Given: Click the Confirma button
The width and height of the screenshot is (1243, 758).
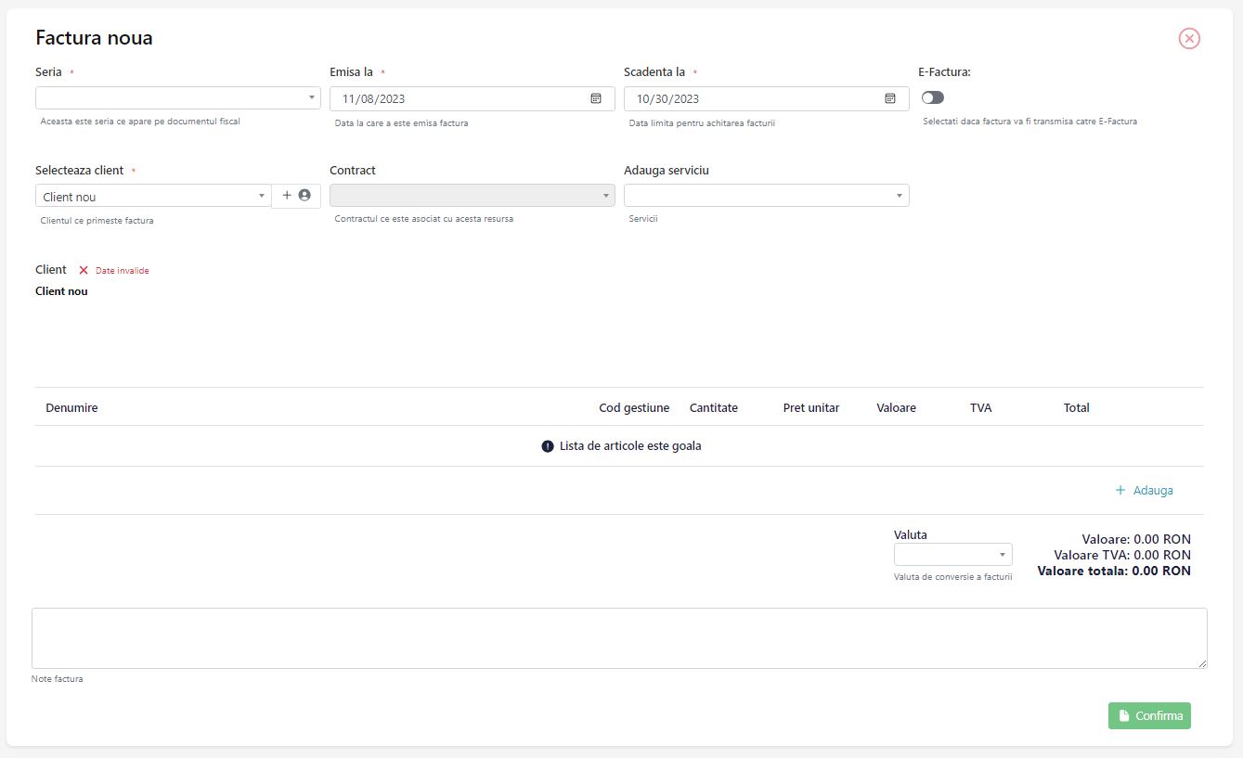Looking at the screenshot, I should [x=1149, y=715].
